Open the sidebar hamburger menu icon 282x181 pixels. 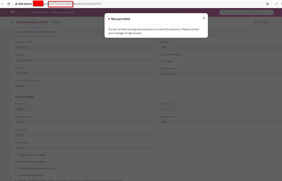coord(13,22)
